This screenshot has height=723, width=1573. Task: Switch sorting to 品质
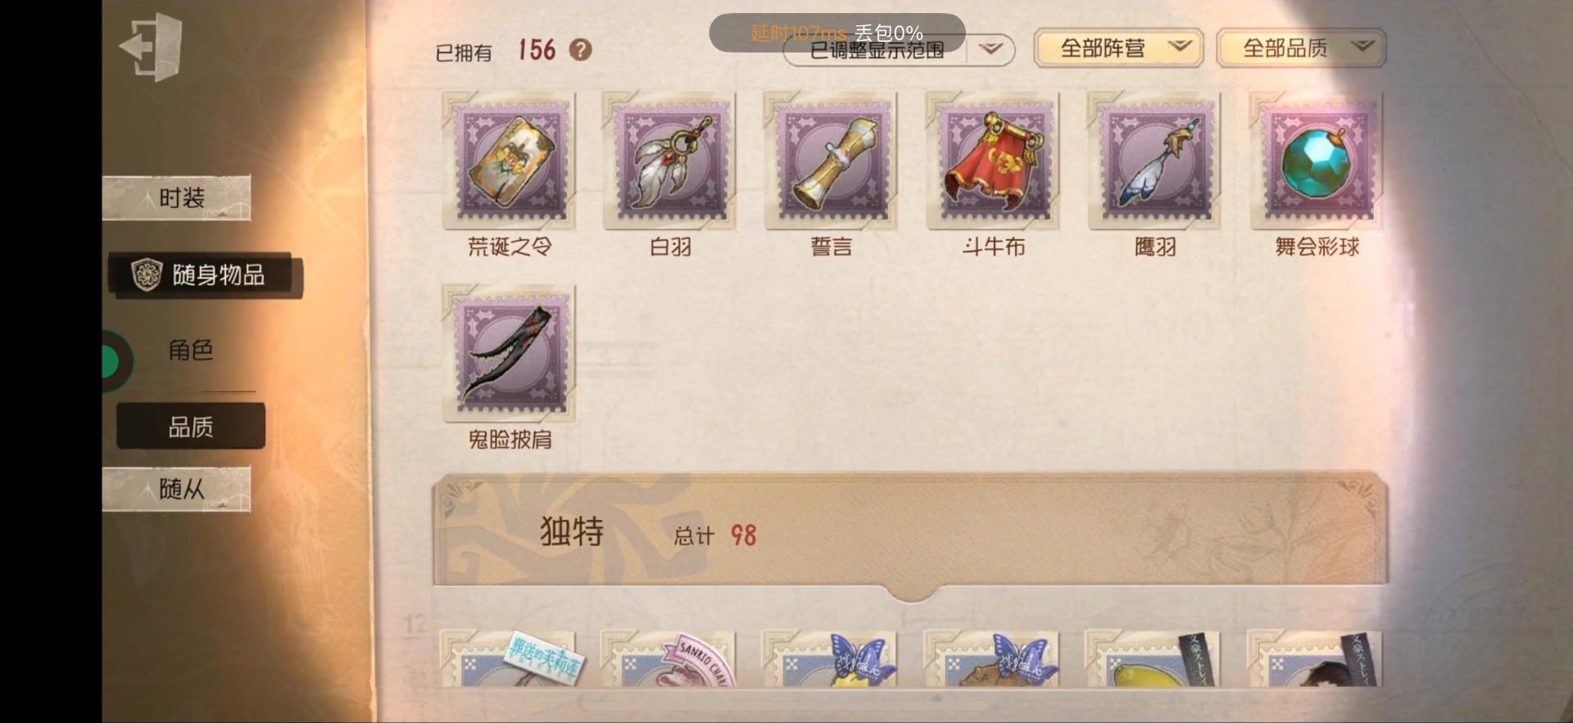coord(191,426)
